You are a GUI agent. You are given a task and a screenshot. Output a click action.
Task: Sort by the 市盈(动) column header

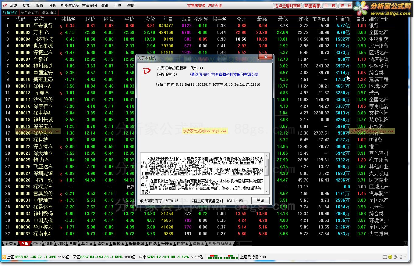click(x=321, y=19)
